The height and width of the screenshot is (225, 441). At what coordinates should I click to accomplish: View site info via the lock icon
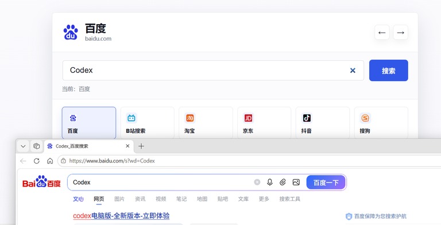point(63,161)
